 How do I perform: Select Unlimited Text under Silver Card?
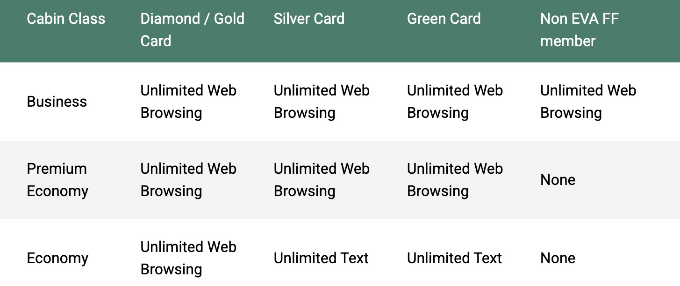point(321,258)
